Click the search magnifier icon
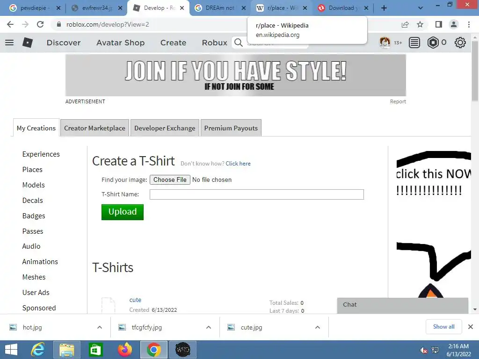 coord(239,43)
